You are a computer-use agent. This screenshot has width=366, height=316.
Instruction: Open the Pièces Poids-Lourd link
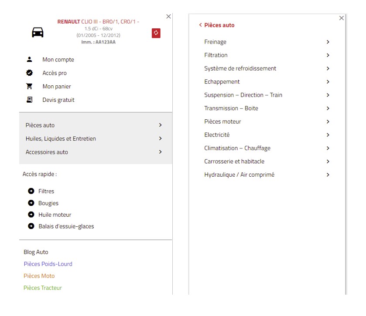click(x=48, y=264)
